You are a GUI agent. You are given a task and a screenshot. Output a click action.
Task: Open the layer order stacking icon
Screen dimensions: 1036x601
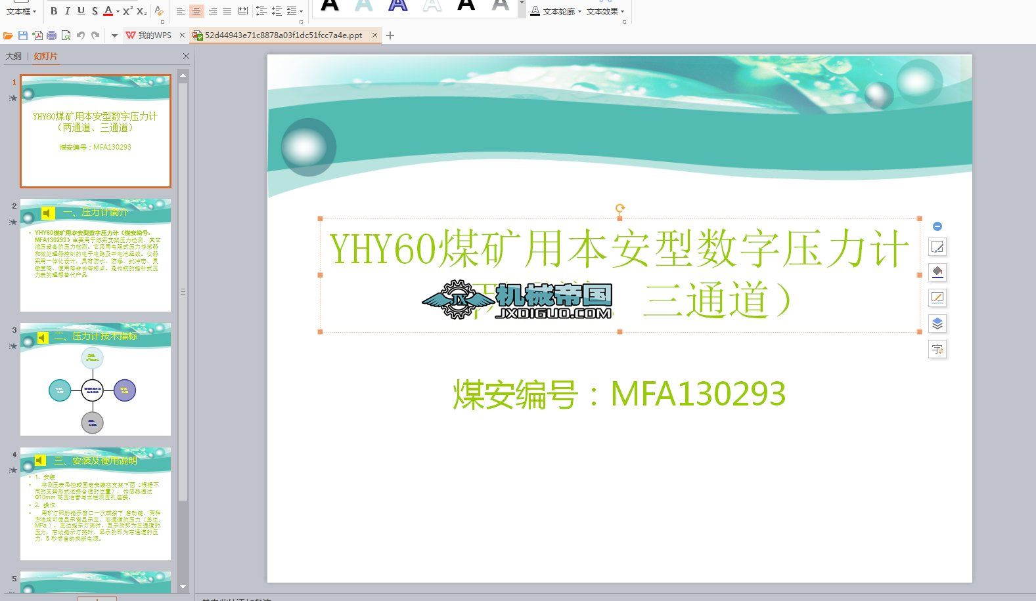(937, 323)
